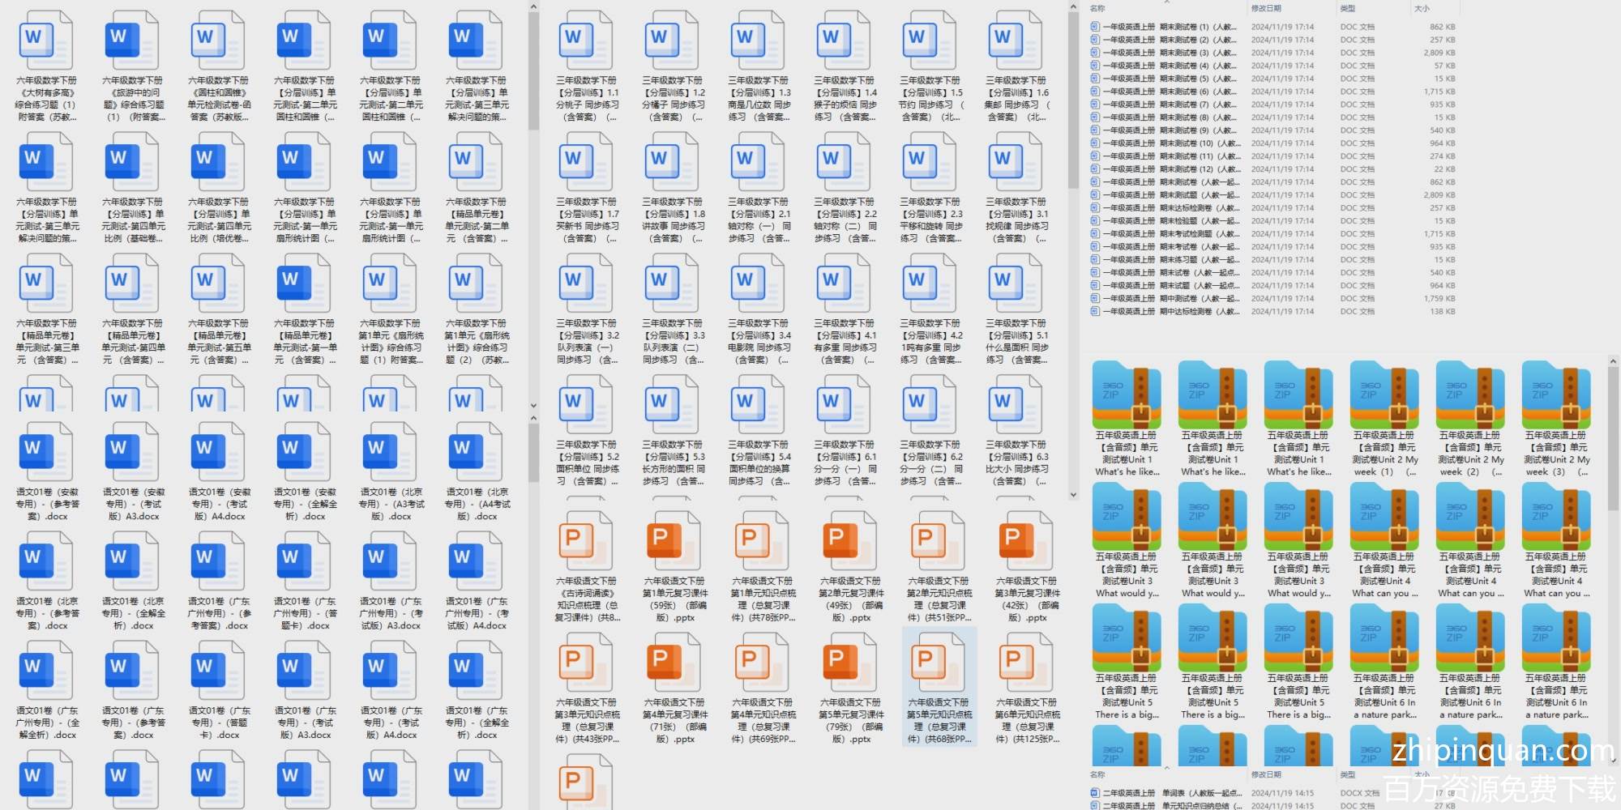The width and height of the screenshot is (1621, 810).
Task: Select the 期末达标检测卷 row in the list
Action: pos(1272,208)
